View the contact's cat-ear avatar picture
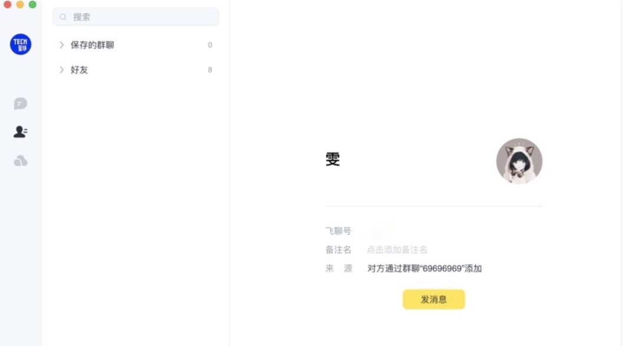The image size is (625, 346). pyautogui.click(x=519, y=161)
